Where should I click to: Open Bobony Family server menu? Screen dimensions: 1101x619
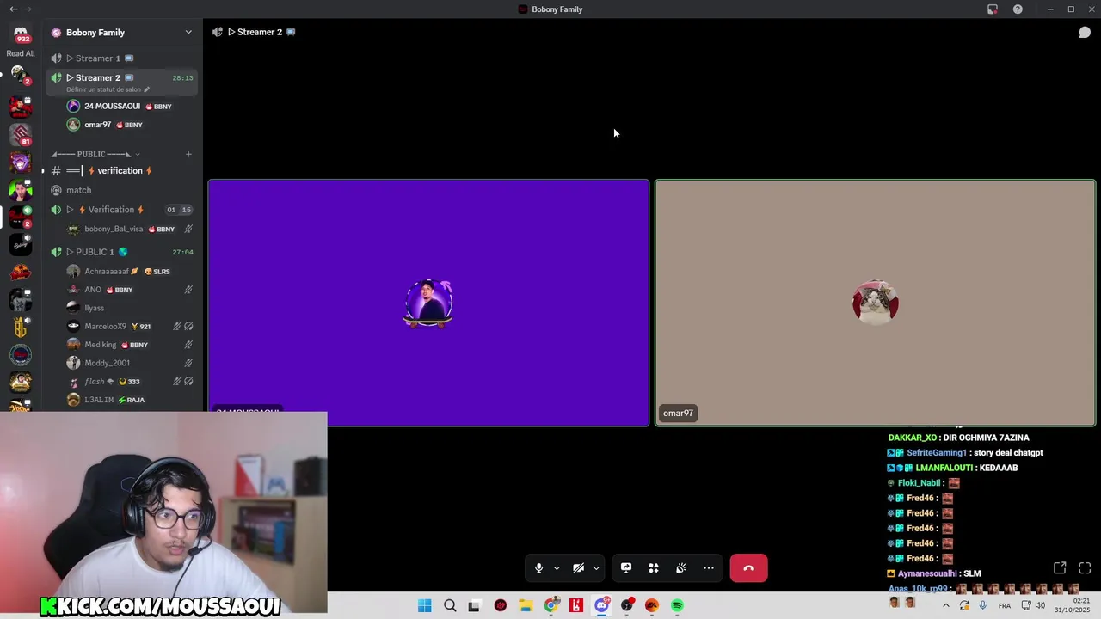(121, 33)
